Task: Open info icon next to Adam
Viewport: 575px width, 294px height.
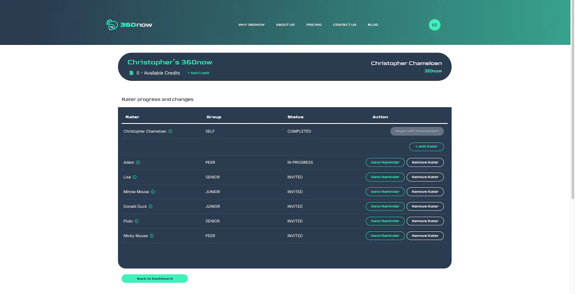Action: point(138,162)
